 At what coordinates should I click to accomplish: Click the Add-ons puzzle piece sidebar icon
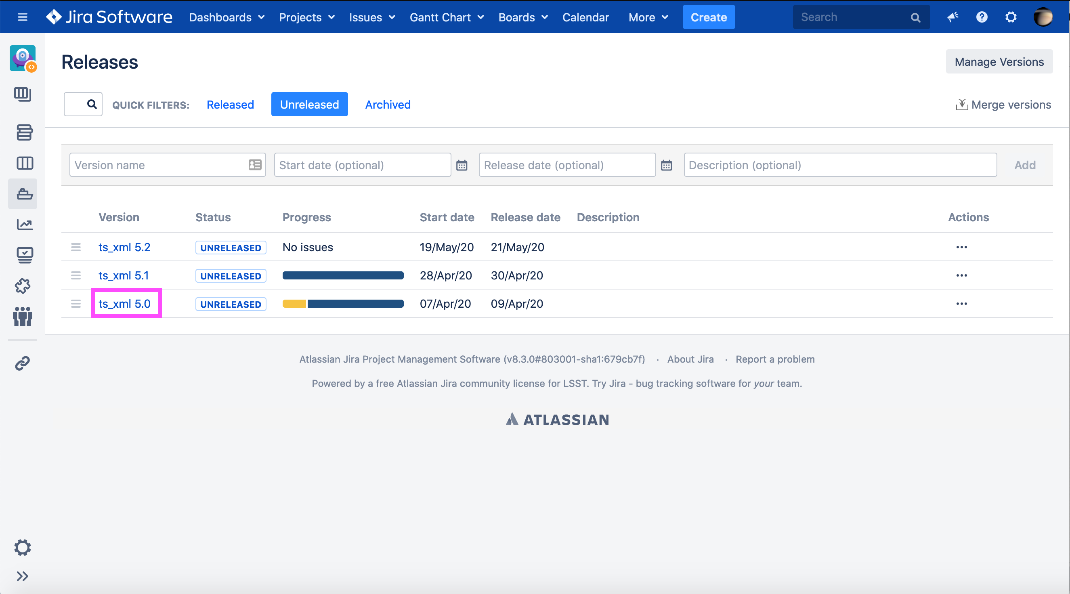click(x=23, y=286)
